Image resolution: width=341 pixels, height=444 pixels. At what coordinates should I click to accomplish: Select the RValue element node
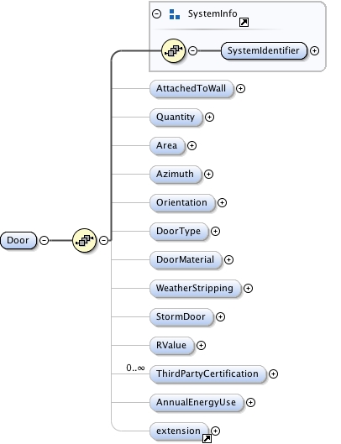click(172, 345)
